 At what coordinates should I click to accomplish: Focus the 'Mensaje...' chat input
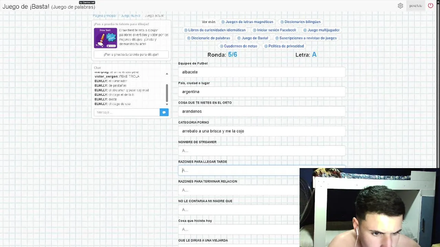[x=126, y=112]
